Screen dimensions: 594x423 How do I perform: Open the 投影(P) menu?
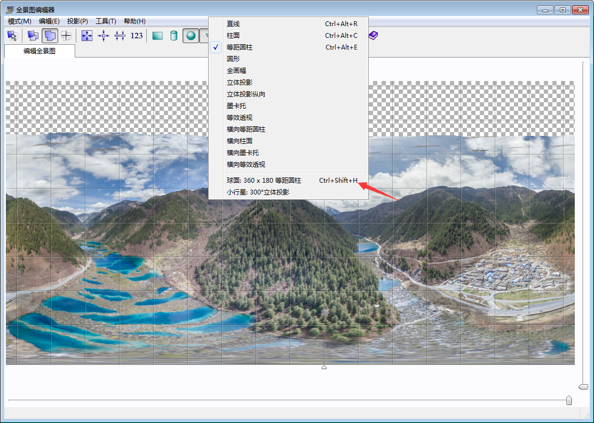point(78,21)
